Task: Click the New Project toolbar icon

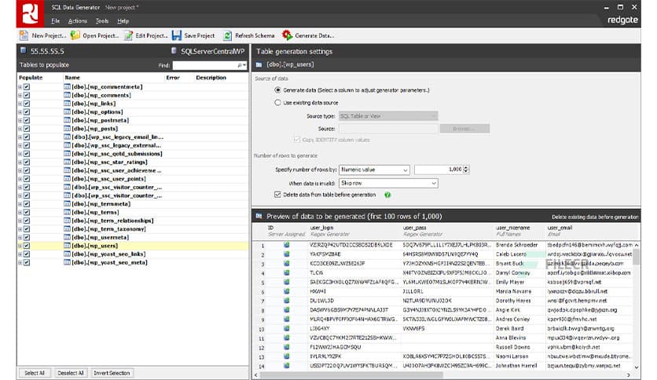Action: click(24, 35)
